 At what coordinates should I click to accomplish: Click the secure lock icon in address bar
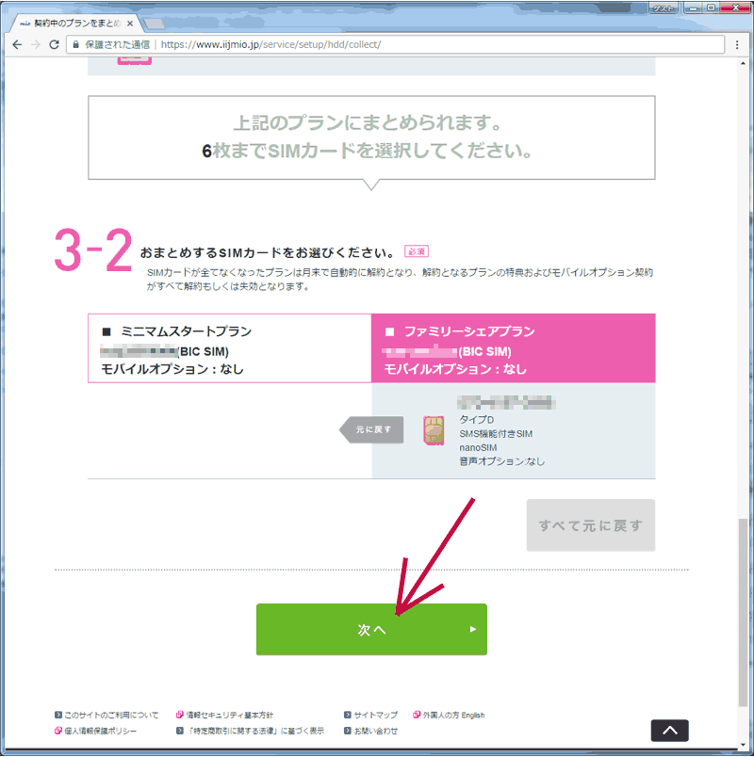75,44
